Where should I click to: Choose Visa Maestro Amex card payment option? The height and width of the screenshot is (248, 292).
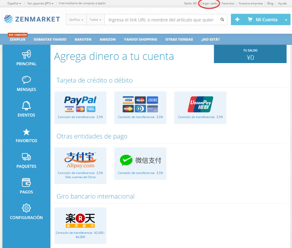tap(140, 108)
